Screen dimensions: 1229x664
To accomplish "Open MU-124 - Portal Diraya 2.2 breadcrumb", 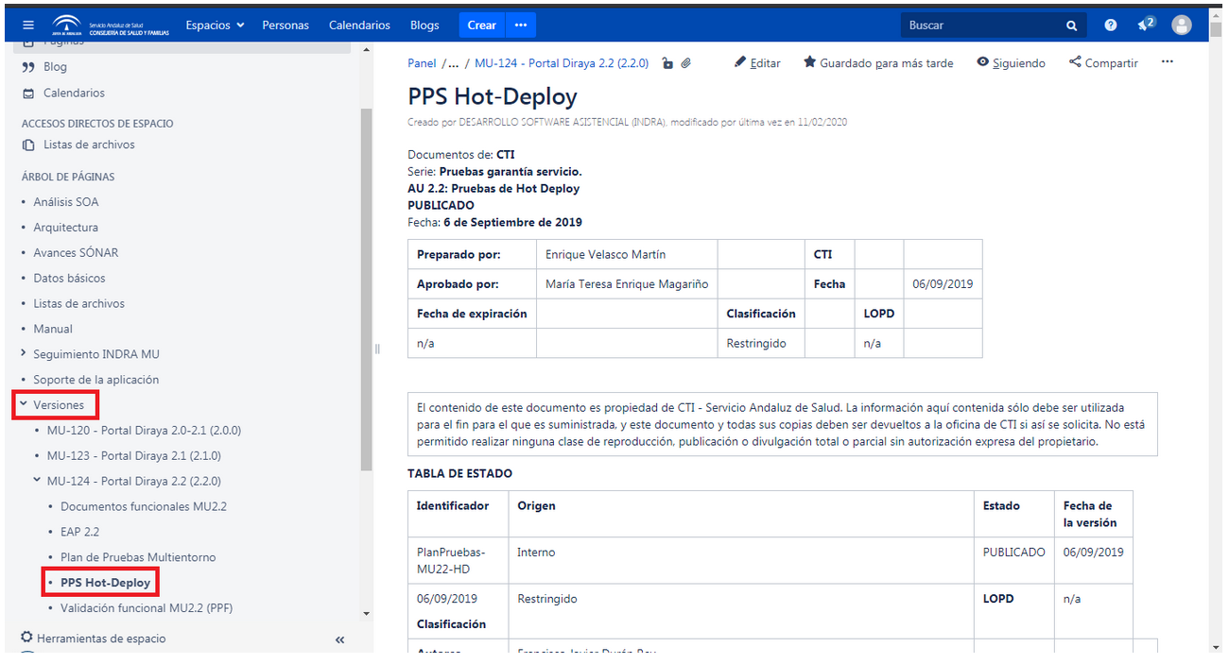I will tap(562, 63).
